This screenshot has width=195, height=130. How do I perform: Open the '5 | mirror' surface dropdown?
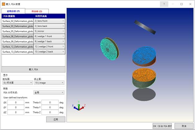click(49, 31)
